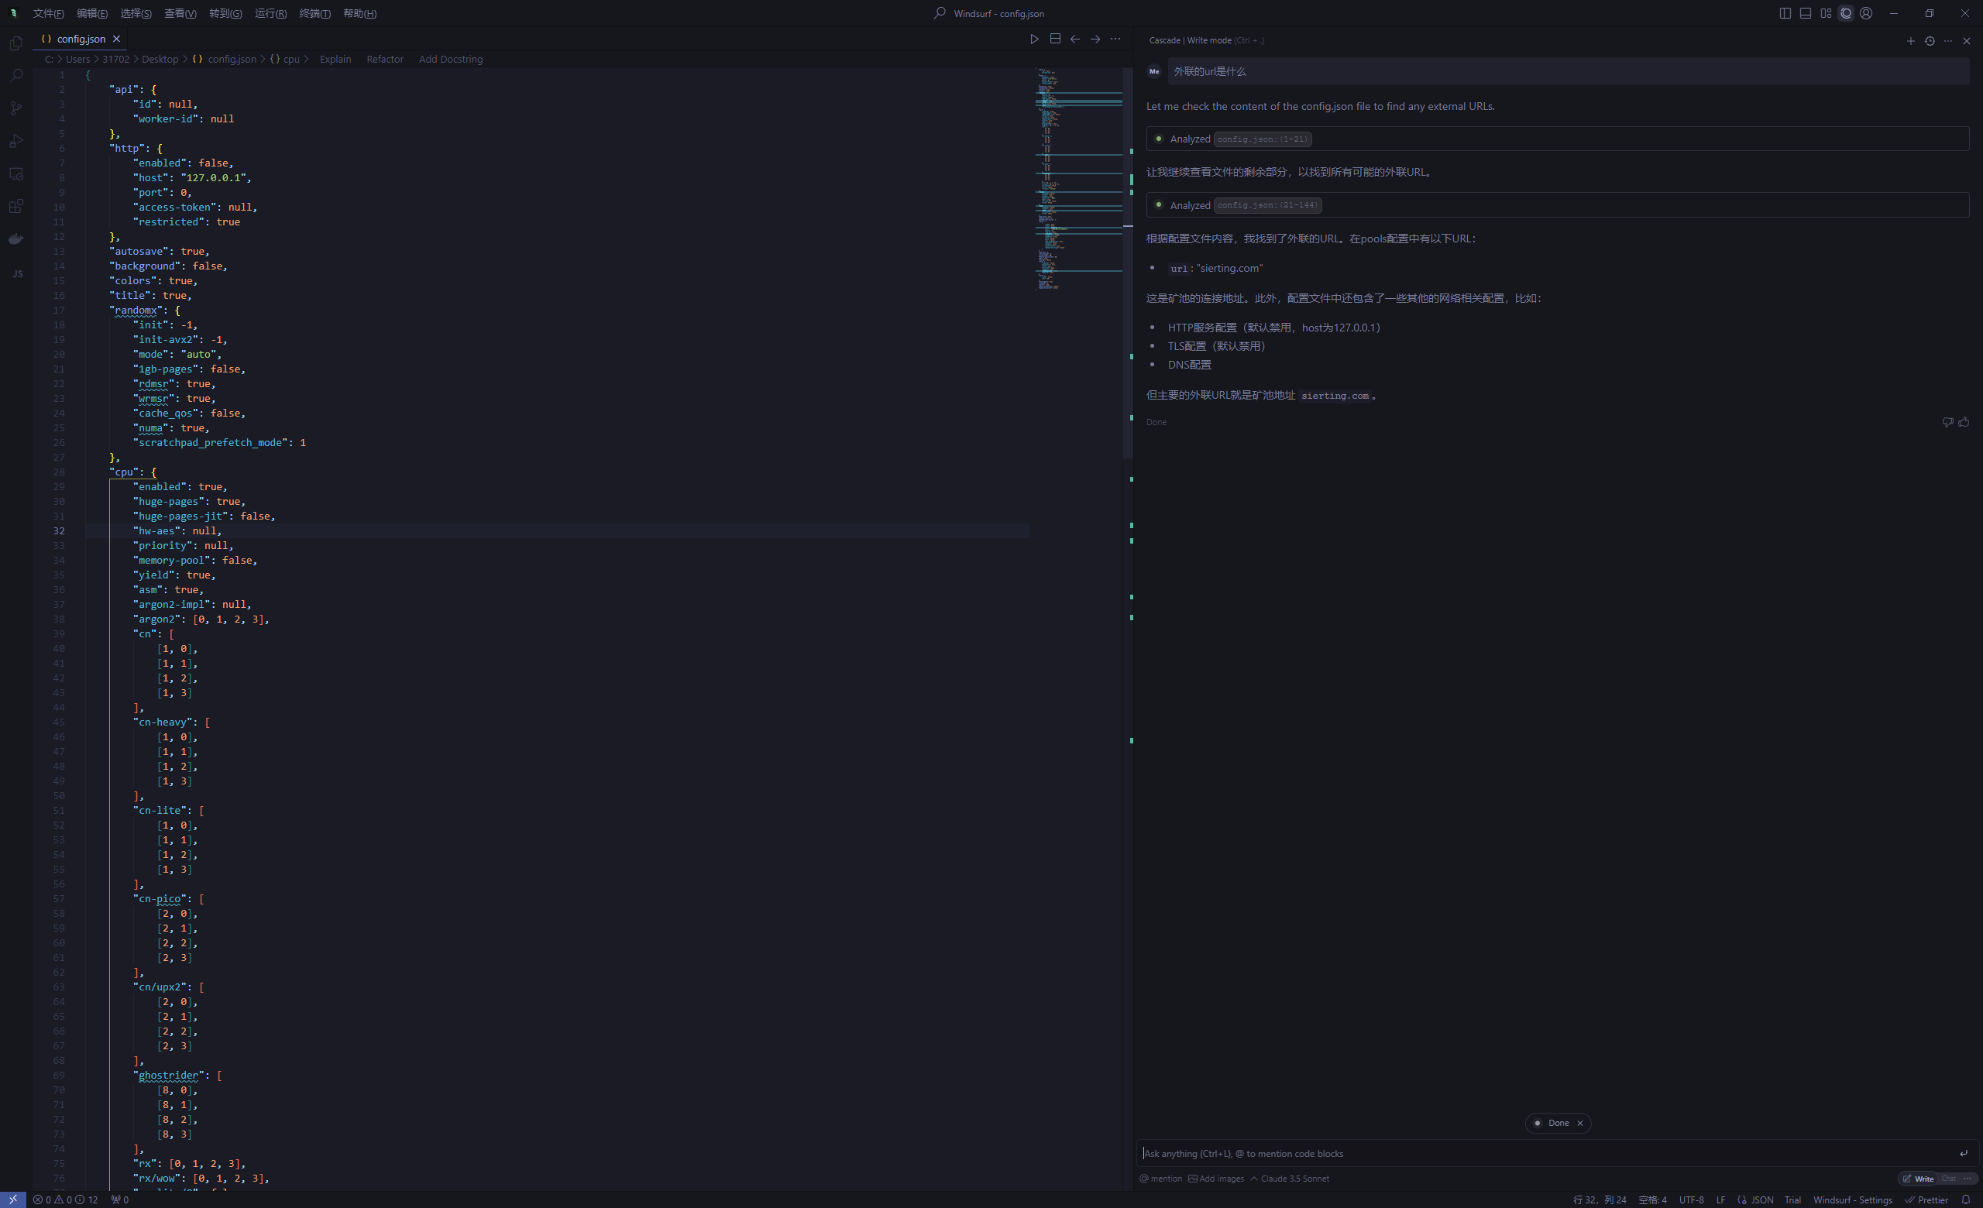
Task: Open the notifications bell icon
Action: (x=1965, y=1199)
